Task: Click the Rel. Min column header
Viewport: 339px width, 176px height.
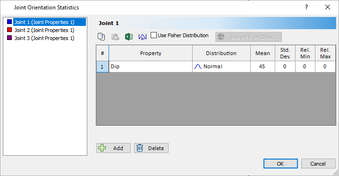Action: 305,53
